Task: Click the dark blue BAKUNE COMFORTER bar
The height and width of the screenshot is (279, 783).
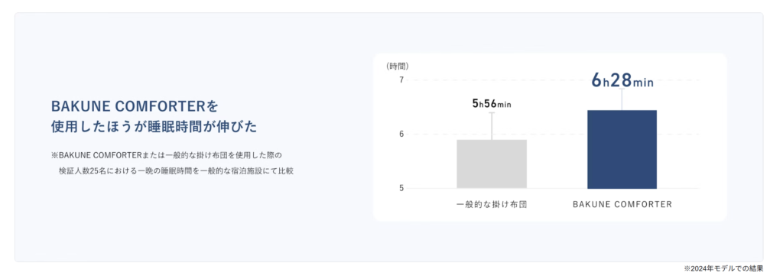Action: [622, 149]
